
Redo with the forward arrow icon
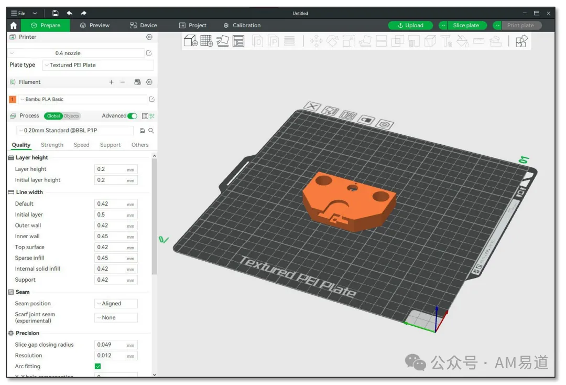pos(83,13)
